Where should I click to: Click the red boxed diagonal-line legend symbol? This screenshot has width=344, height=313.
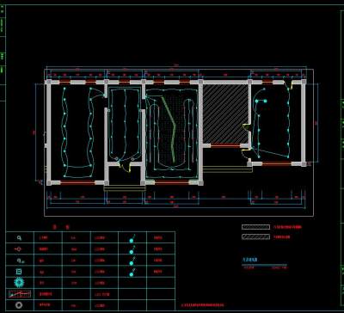tap(20, 294)
